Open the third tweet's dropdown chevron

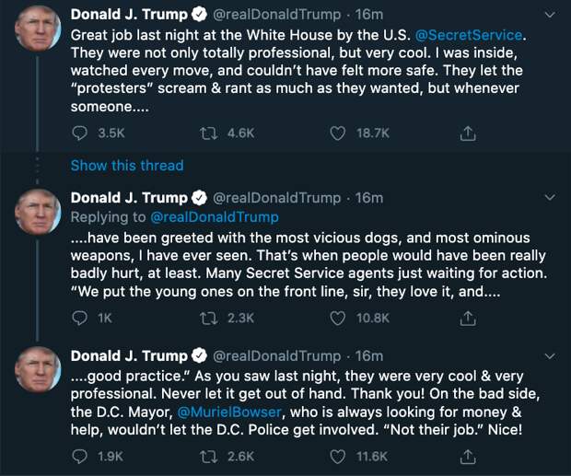(x=551, y=355)
